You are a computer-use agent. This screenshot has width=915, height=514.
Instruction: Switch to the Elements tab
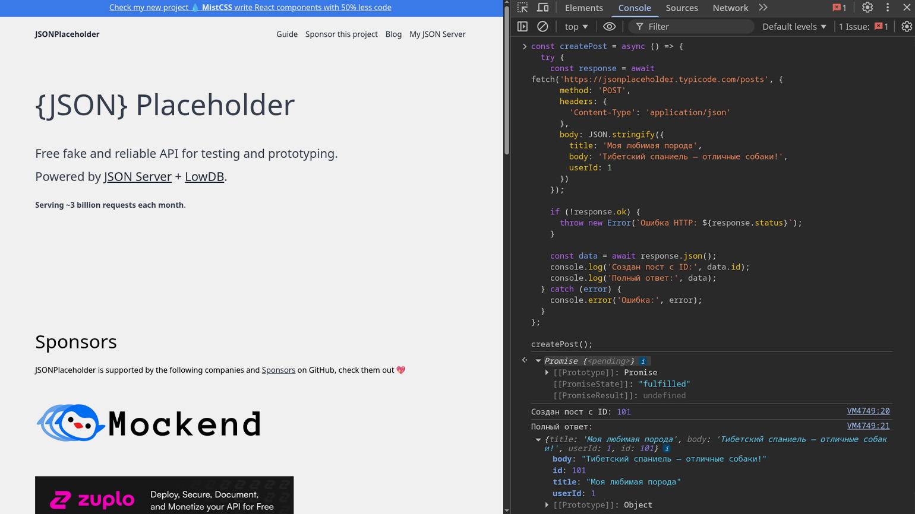[583, 8]
